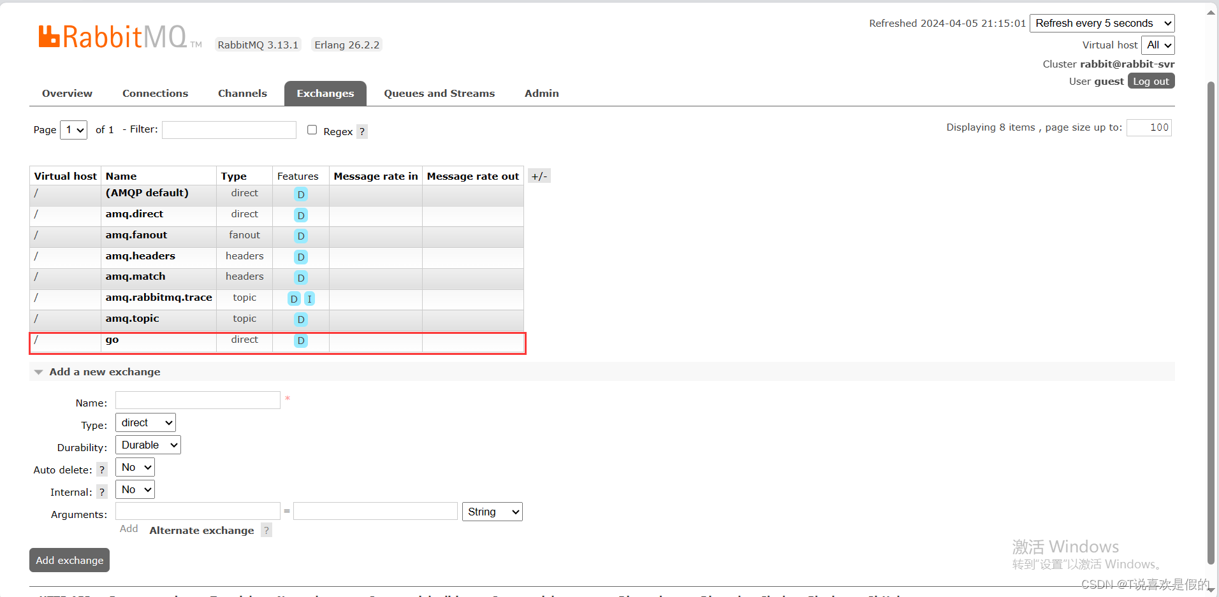
Task: Open the (AMQP default) exchange
Action: coord(147,193)
